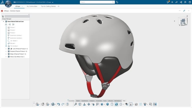Click the tag icon beside the search box

tap(117, 2)
